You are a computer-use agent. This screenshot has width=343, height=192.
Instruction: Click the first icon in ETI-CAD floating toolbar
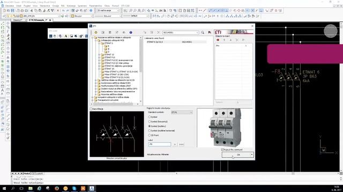[x=50, y=36]
